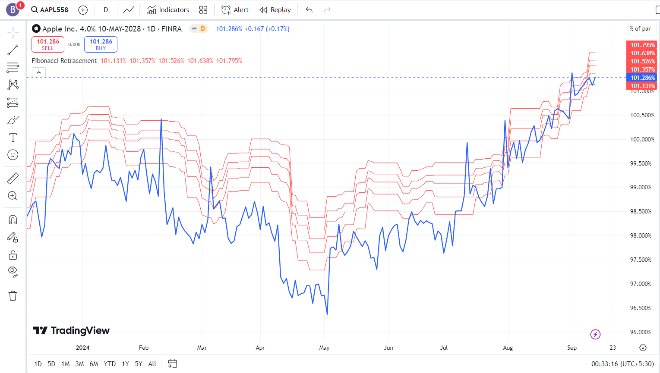This screenshot has height=373, width=660.
Task: Open the go to date calendar icon
Action: (172, 364)
